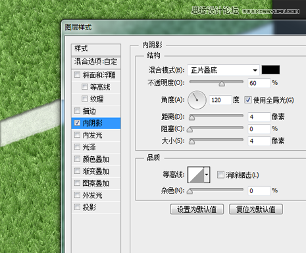Select the 样式 header in style list
Image resolution: width=306 pixels, height=253 pixels.
96,49
